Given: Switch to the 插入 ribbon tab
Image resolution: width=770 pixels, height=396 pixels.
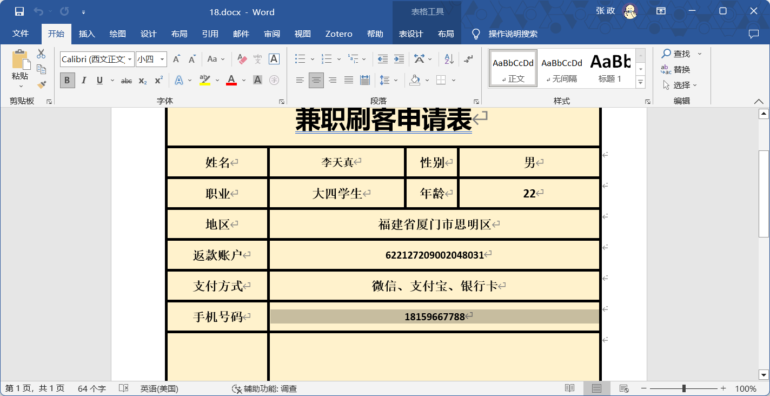Looking at the screenshot, I should coord(87,34).
